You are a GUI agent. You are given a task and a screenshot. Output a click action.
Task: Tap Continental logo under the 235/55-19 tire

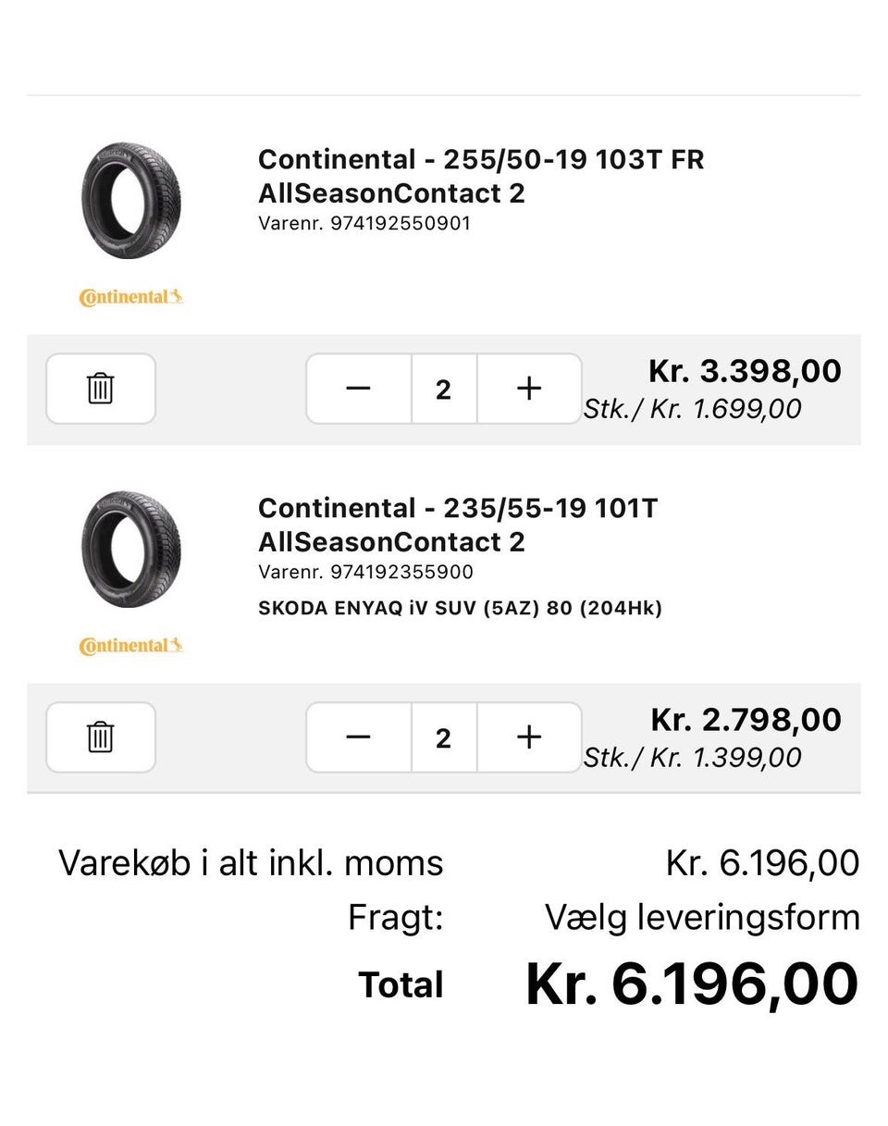click(x=130, y=646)
